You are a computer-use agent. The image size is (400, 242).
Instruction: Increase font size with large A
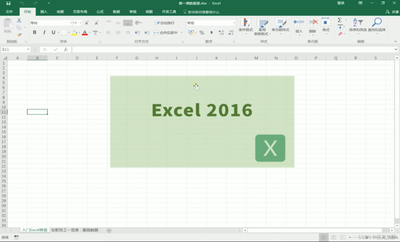(x=87, y=23)
